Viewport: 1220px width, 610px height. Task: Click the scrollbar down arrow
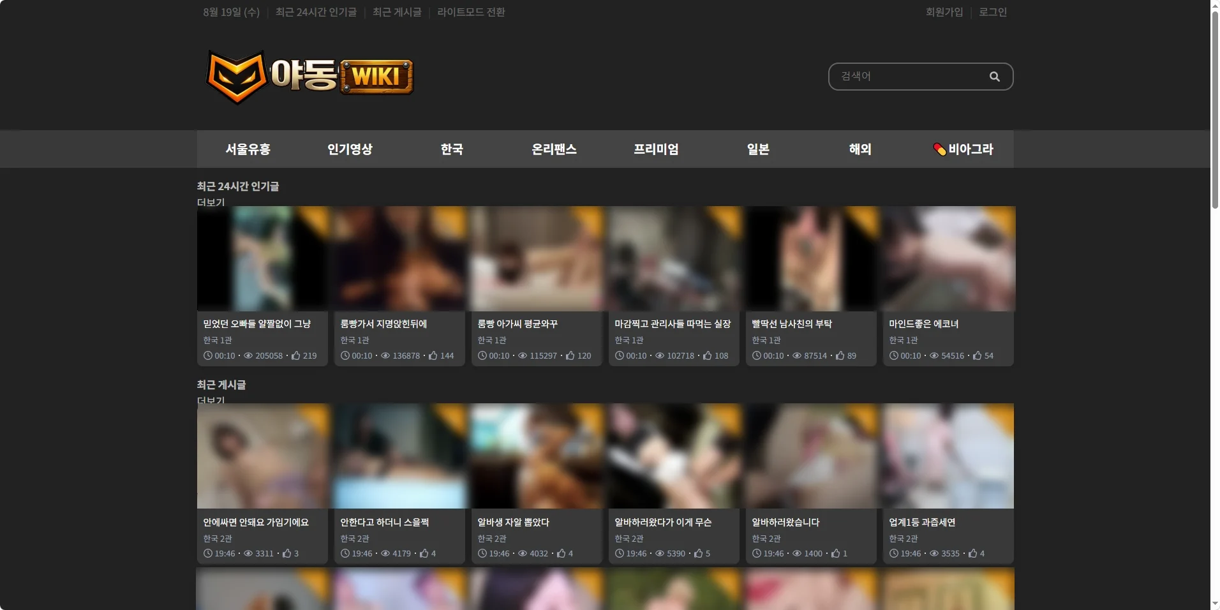click(x=1215, y=604)
